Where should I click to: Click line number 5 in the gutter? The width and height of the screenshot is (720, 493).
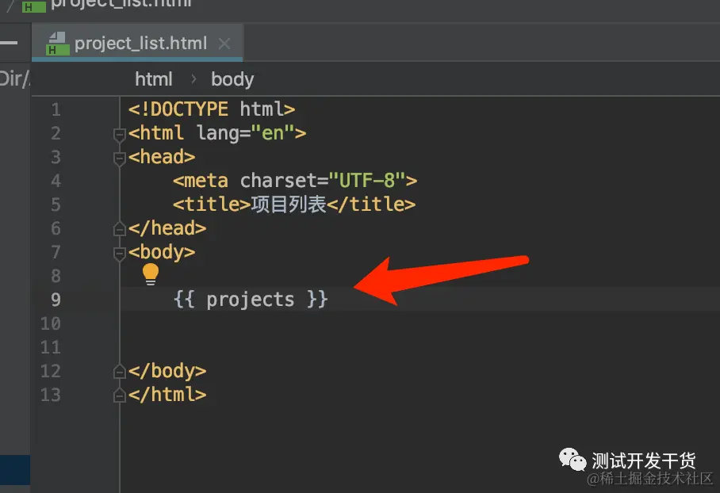coord(56,204)
